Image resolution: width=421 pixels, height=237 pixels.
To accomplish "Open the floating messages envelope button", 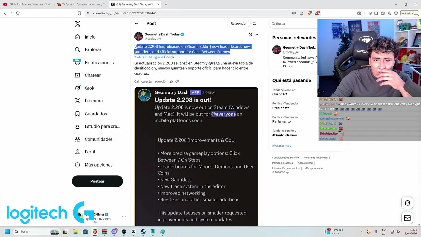I will click(408, 218).
